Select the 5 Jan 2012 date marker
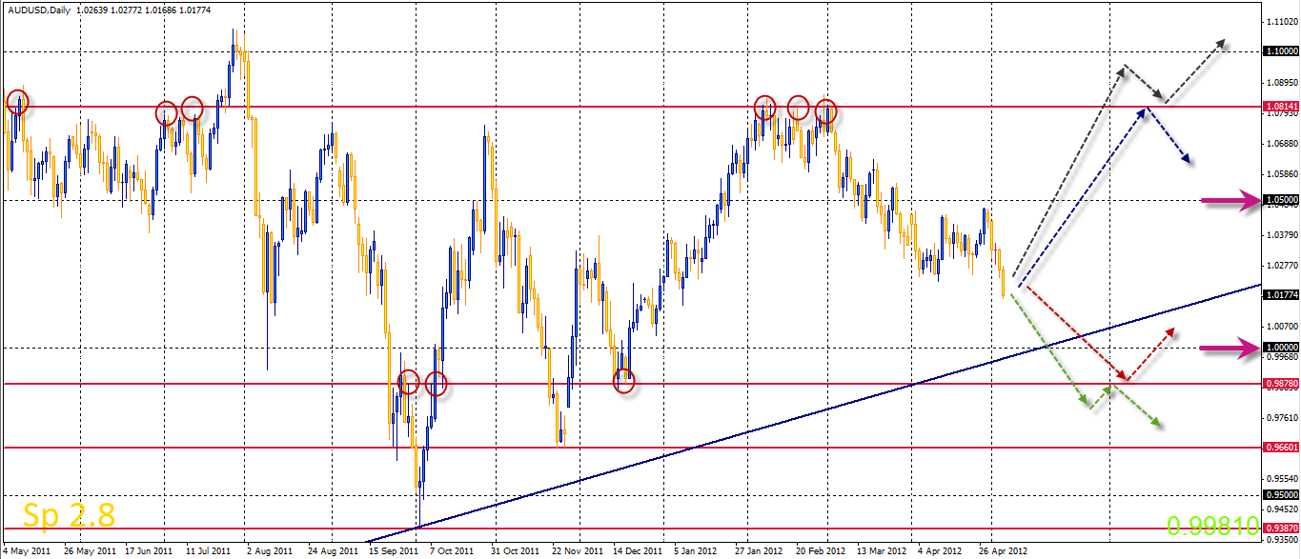This screenshot has height=559, width=1301. 695,550
